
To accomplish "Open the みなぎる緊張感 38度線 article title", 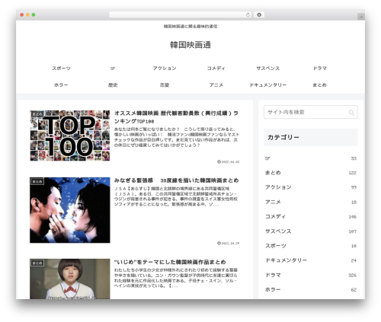I will click(x=176, y=180).
